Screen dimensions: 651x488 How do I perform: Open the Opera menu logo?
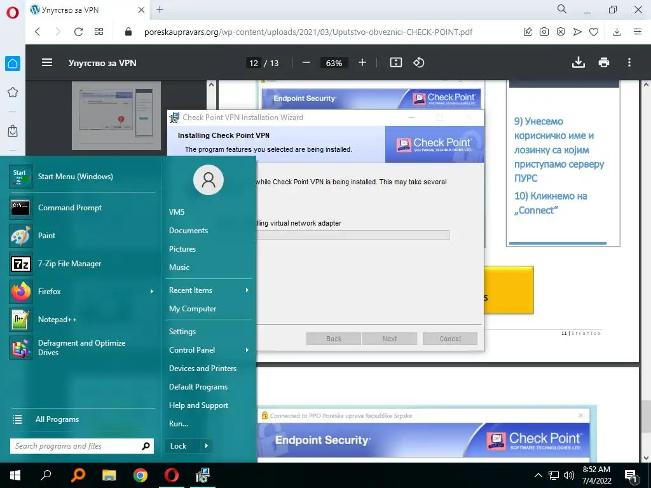13,13
